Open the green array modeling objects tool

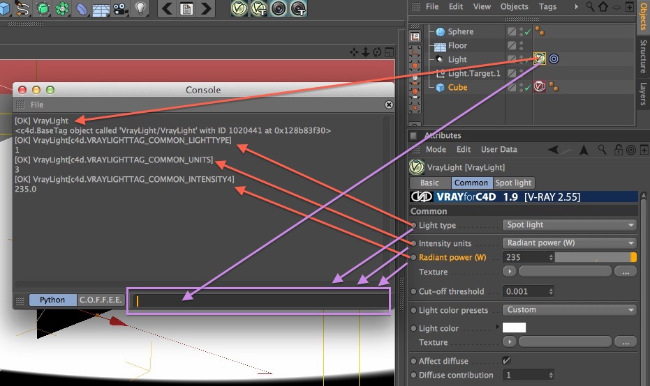click(62, 8)
